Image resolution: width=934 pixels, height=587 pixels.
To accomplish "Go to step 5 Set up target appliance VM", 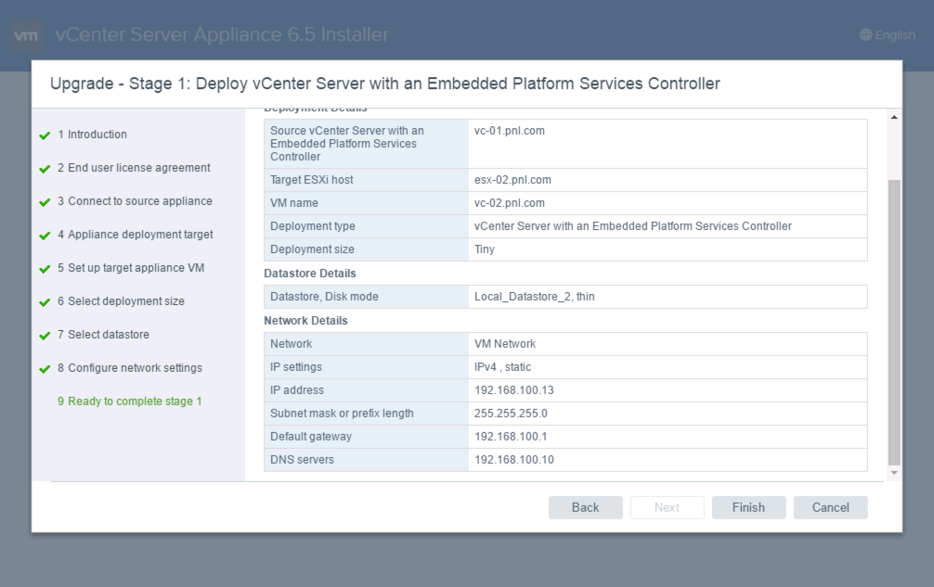I will pyautogui.click(x=131, y=268).
